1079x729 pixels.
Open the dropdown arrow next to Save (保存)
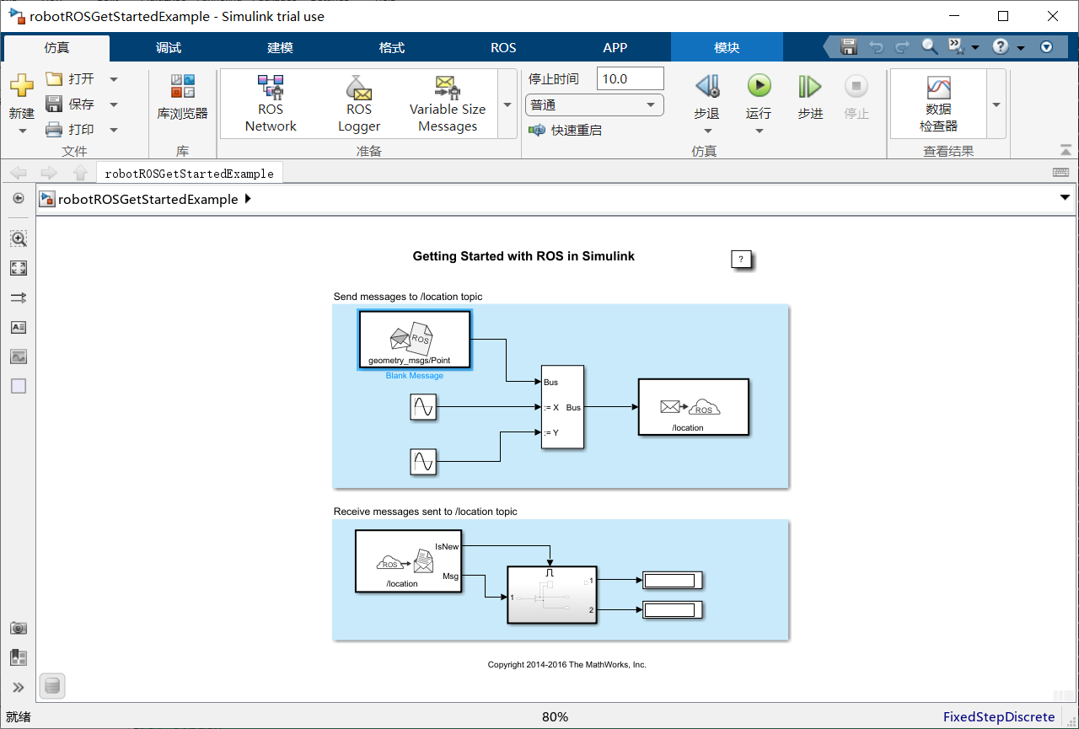click(x=114, y=105)
